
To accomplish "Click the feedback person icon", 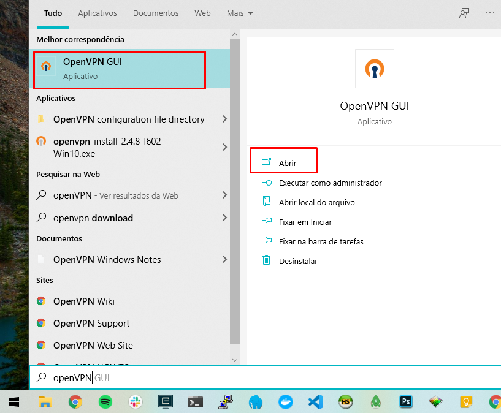I will [464, 13].
